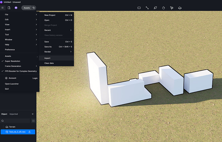This screenshot has height=142, width=222.
Task: Click the object search input field
Action: [x=16, y=121]
